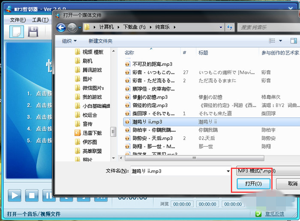Click the Forward navigation arrow in dialog
This screenshot has width=300, height=221.
72,28
